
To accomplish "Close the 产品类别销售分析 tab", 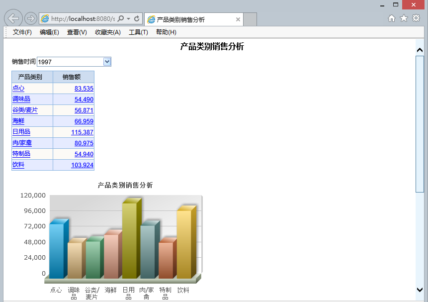I will [x=238, y=19].
